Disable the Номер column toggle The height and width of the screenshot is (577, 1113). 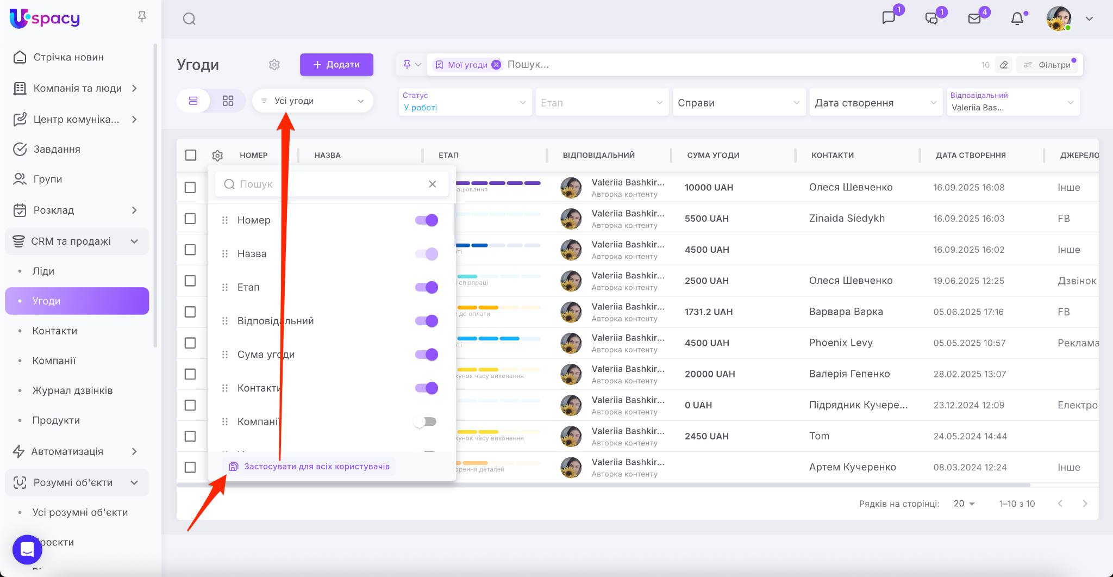[427, 220]
